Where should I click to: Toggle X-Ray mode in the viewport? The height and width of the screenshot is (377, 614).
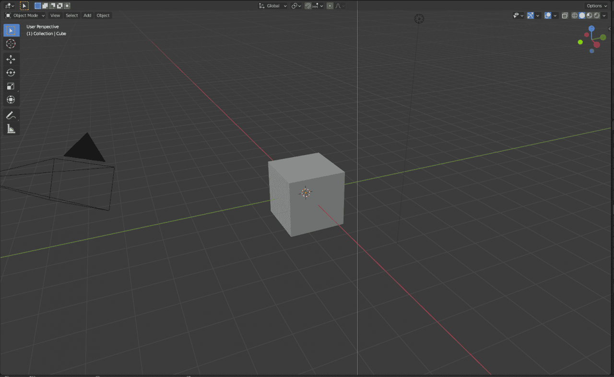pos(565,15)
